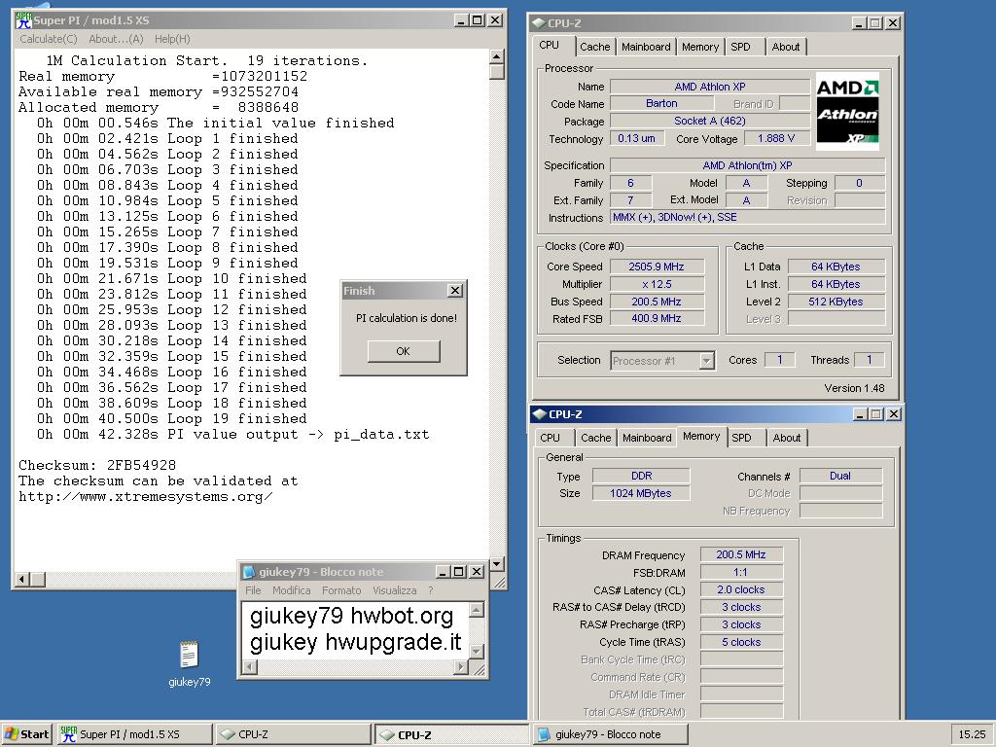Click the Core Speed 2505.9 MHz field
The image size is (996, 747).
657,267
